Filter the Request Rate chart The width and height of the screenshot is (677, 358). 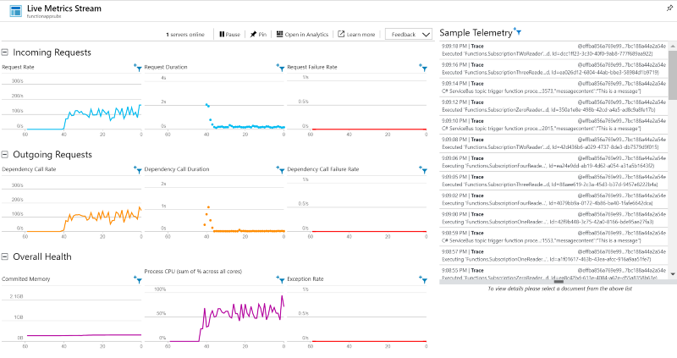tap(138, 68)
